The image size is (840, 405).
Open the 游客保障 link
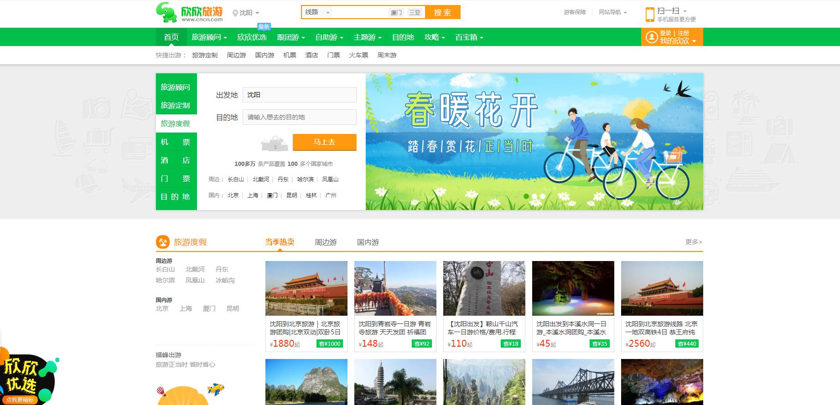tap(575, 12)
